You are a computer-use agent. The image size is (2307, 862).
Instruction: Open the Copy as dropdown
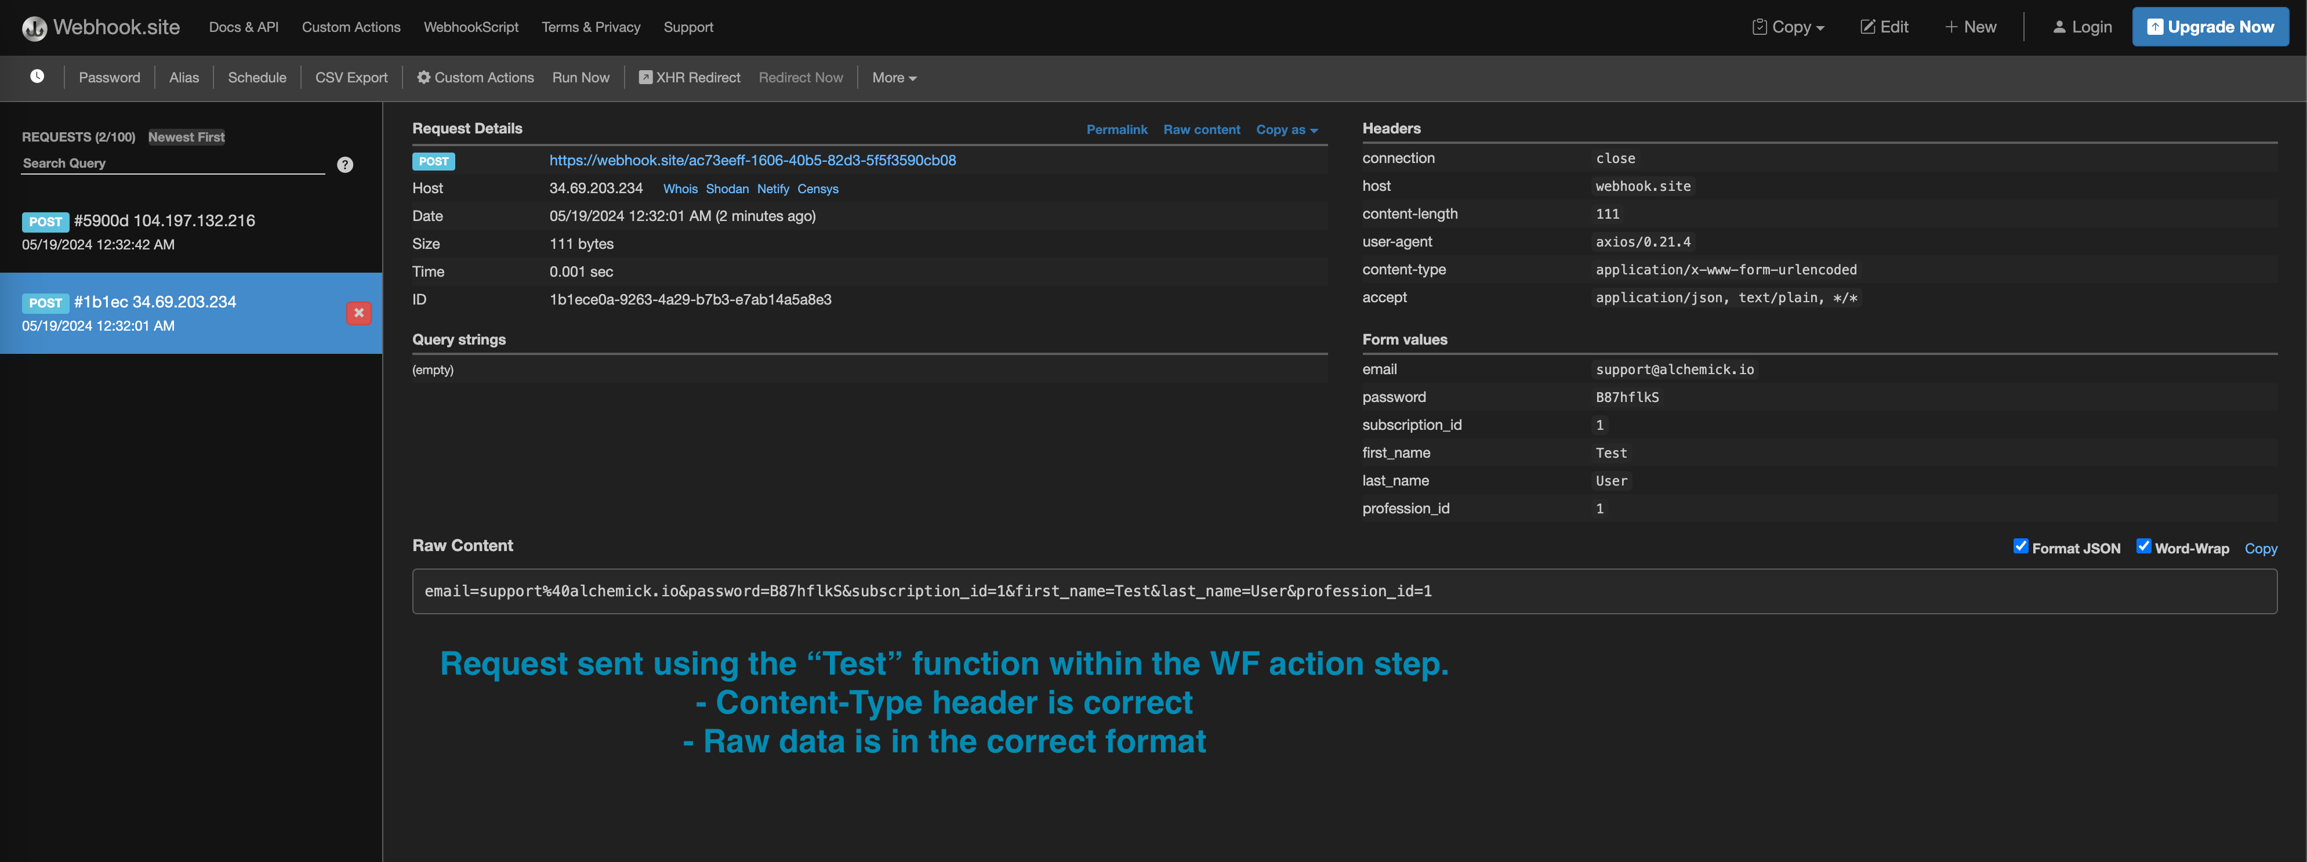[1287, 130]
